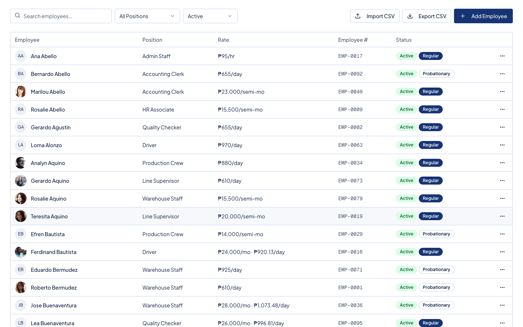Open row actions menu for Roberto Bermudez
Viewport: 523px width, 327px height.
click(x=502, y=287)
